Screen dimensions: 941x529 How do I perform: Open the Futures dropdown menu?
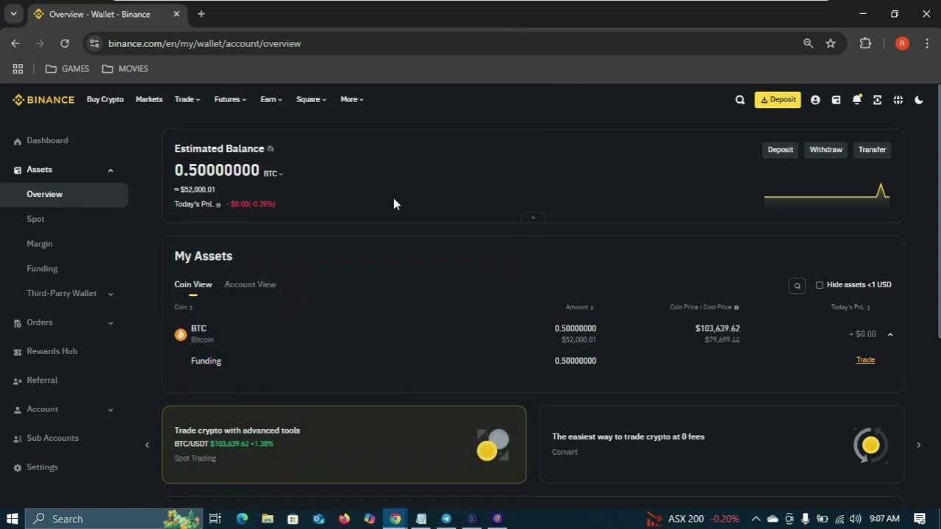tap(230, 99)
